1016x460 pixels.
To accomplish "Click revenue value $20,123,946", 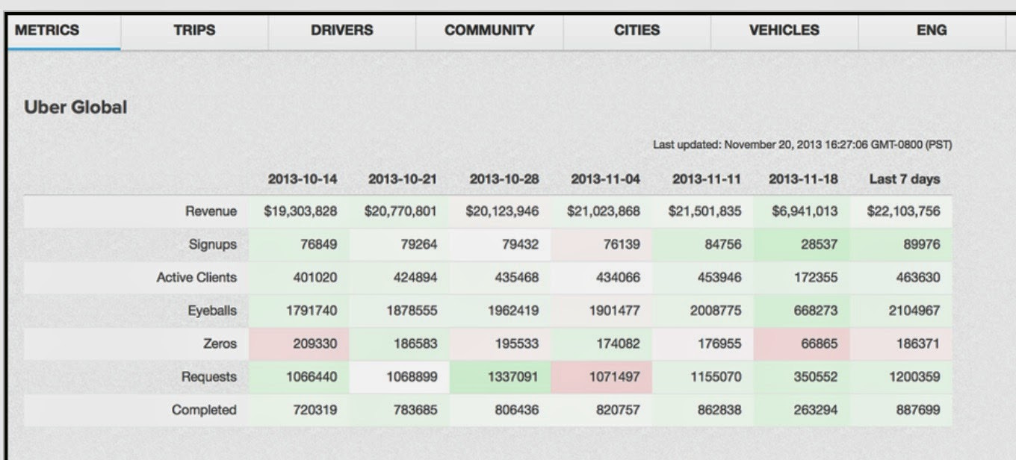I will pos(502,212).
